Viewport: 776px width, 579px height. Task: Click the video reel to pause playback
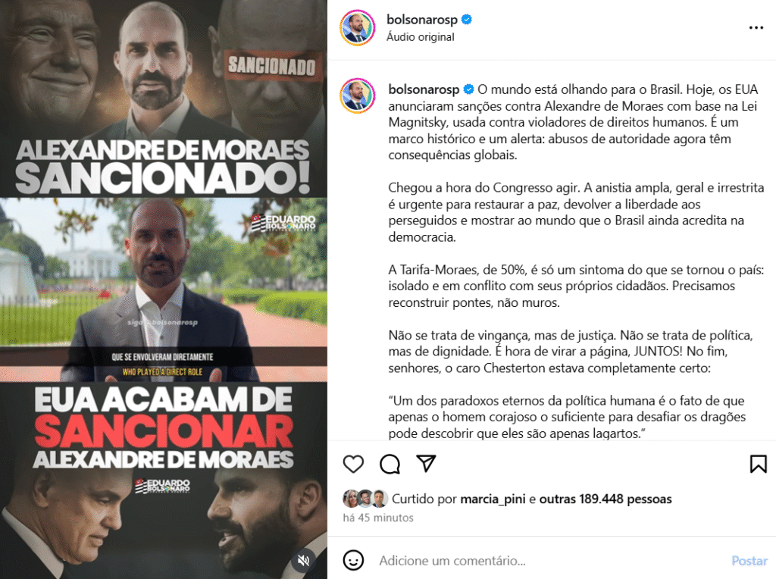pos(164,289)
